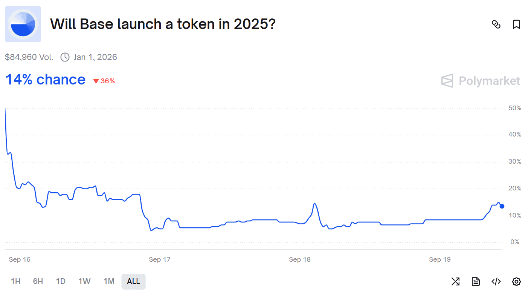Click the clock icon next to the resolution date
Screen dimensions: 531x299
pos(64,57)
